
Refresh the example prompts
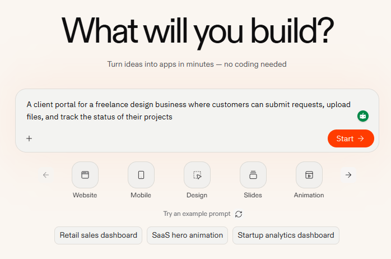tap(239, 214)
